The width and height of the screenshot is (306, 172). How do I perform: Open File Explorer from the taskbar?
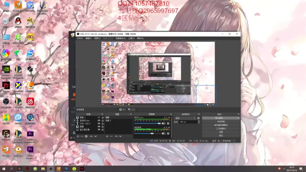pos(43,169)
